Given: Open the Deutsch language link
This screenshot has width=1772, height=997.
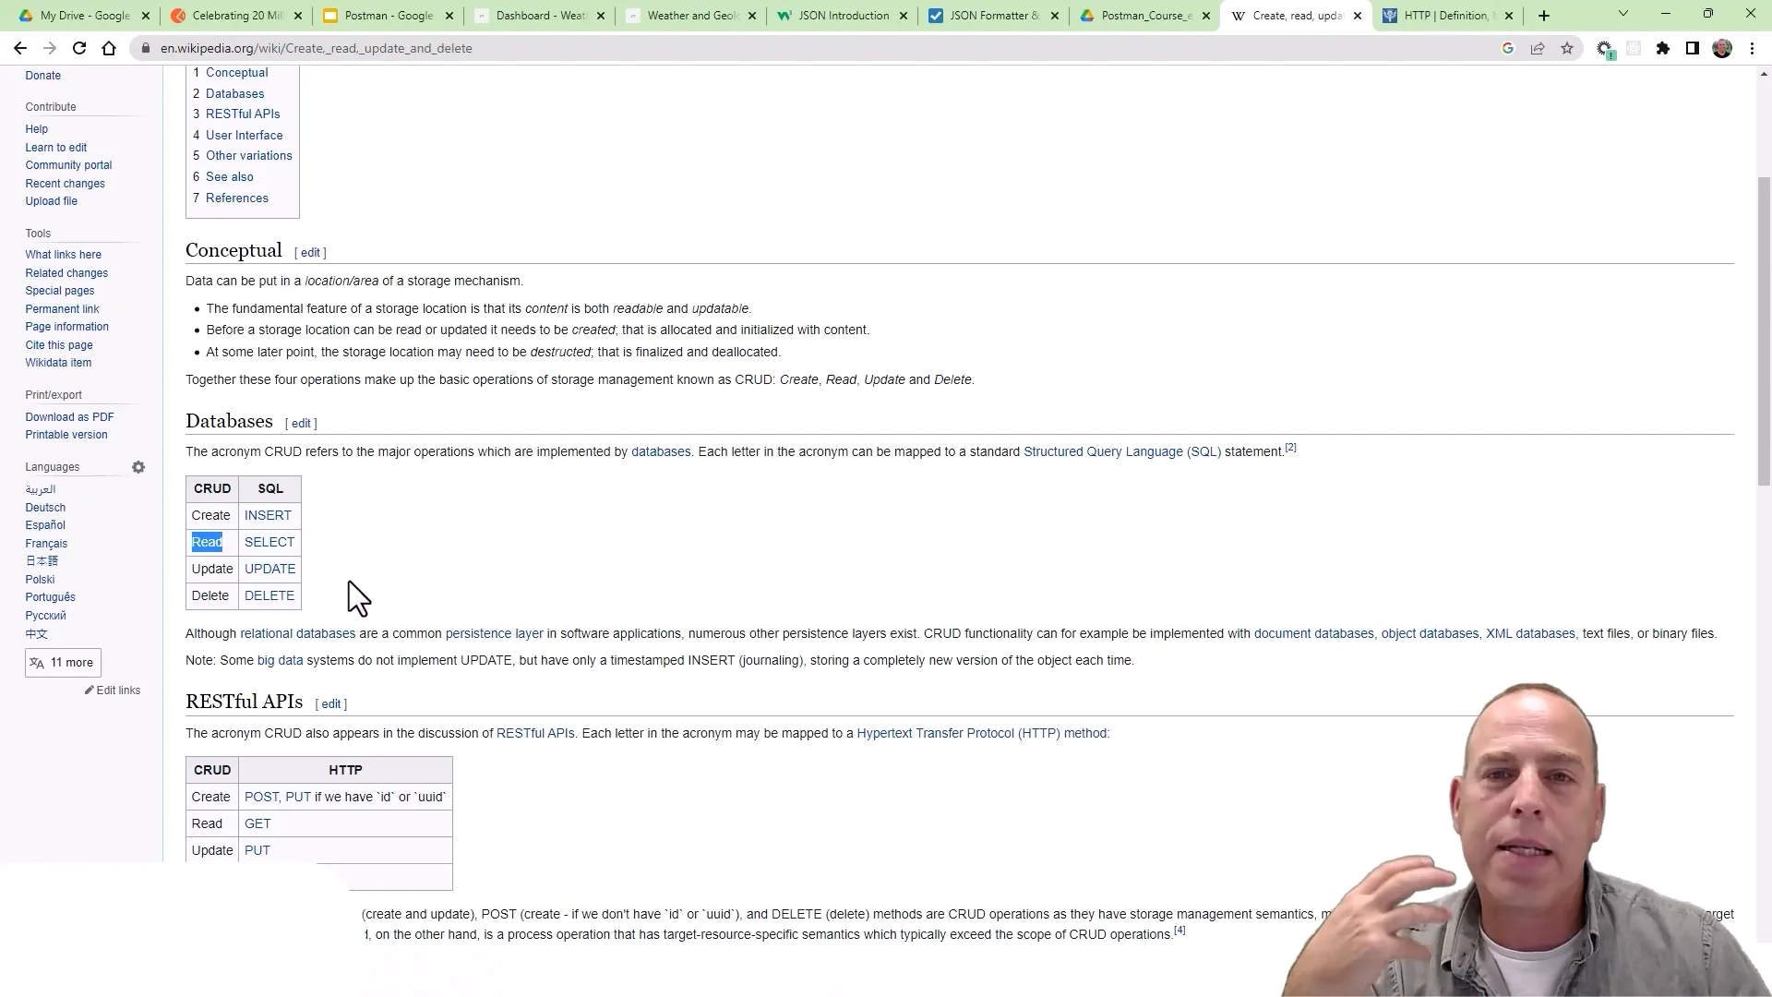Looking at the screenshot, I should tap(44, 507).
